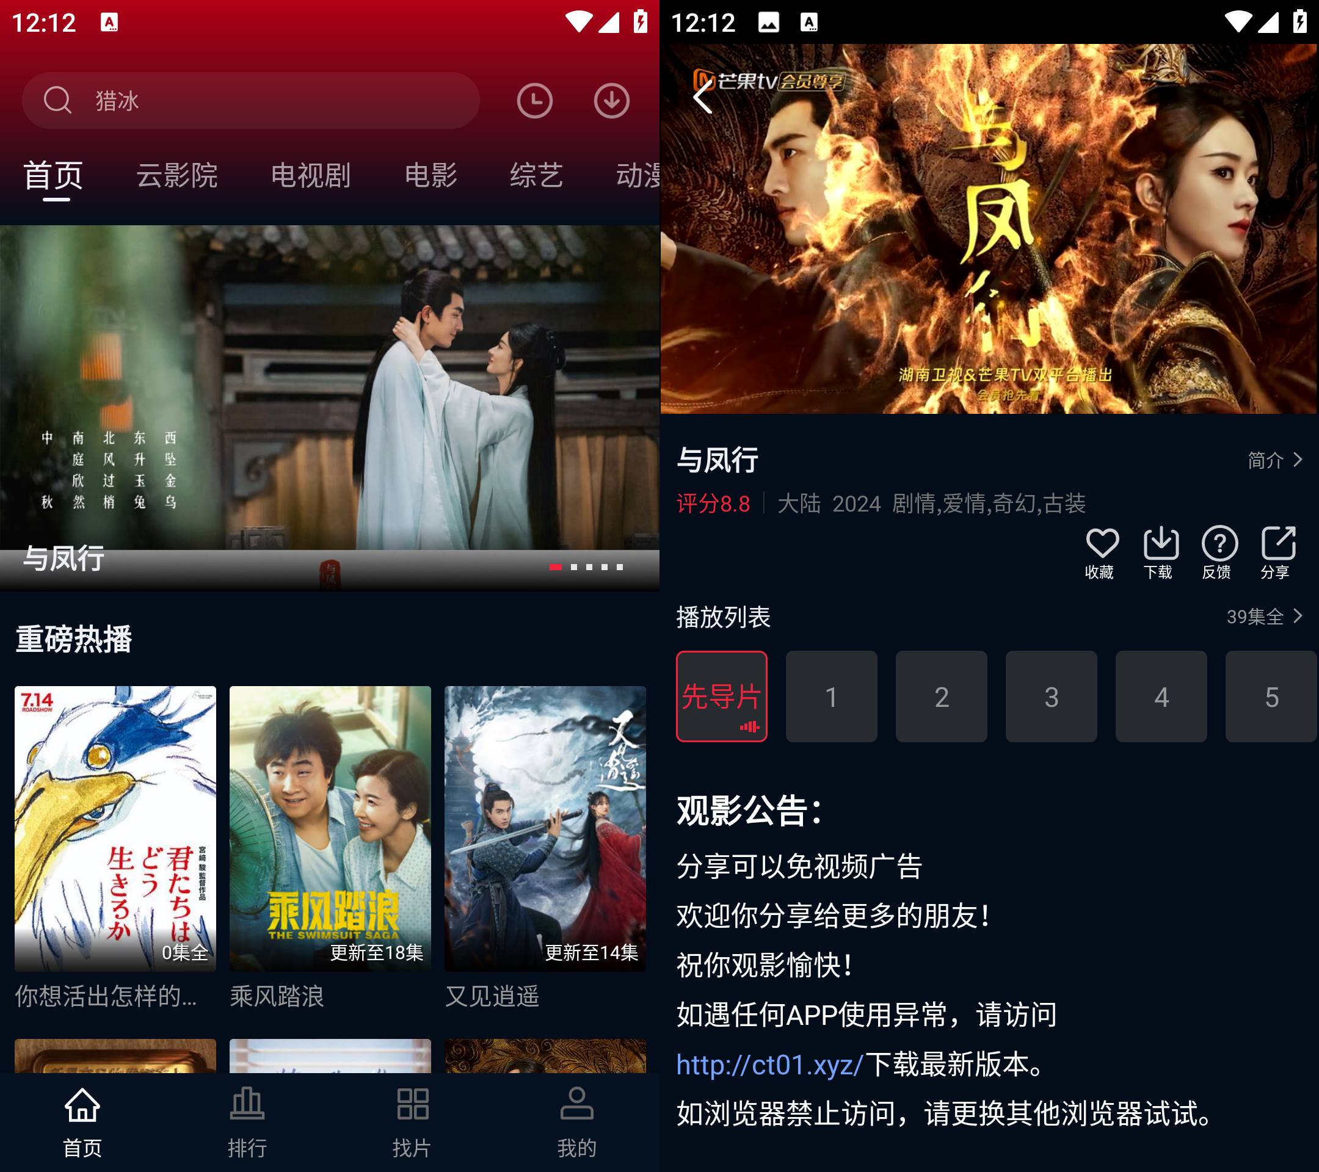
Task: Switch to 电视剧 tab
Action: click(310, 176)
